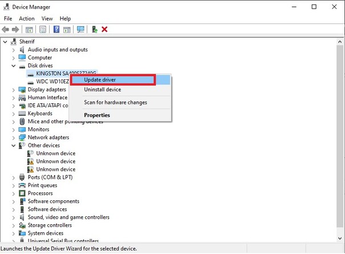
Task: Click the Storage controllers icon
Action: (22, 225)
